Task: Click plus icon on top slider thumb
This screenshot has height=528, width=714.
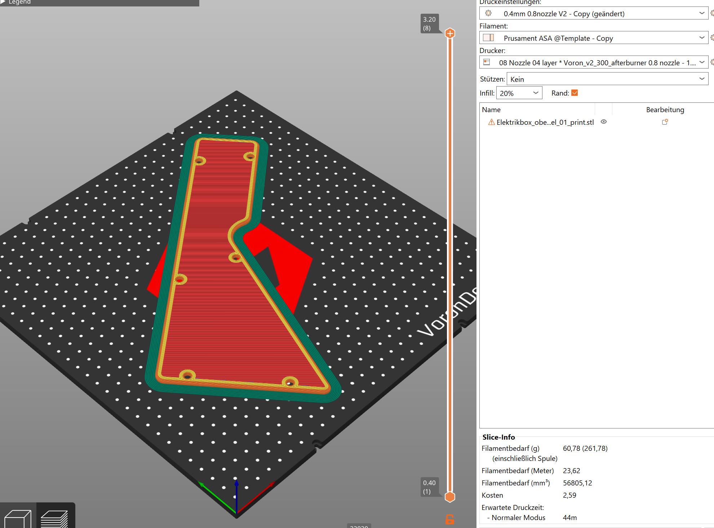Action: [x=450, y=34]
